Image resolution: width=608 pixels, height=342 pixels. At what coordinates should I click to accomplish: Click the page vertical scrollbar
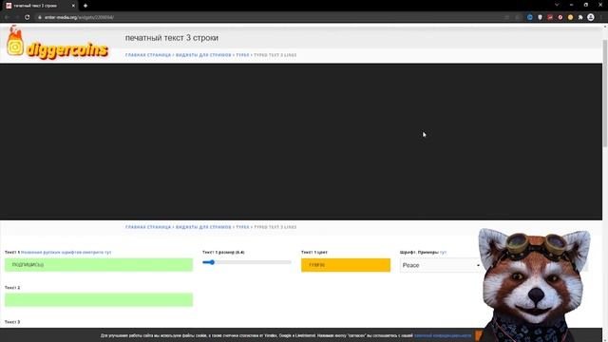[605, 93]
